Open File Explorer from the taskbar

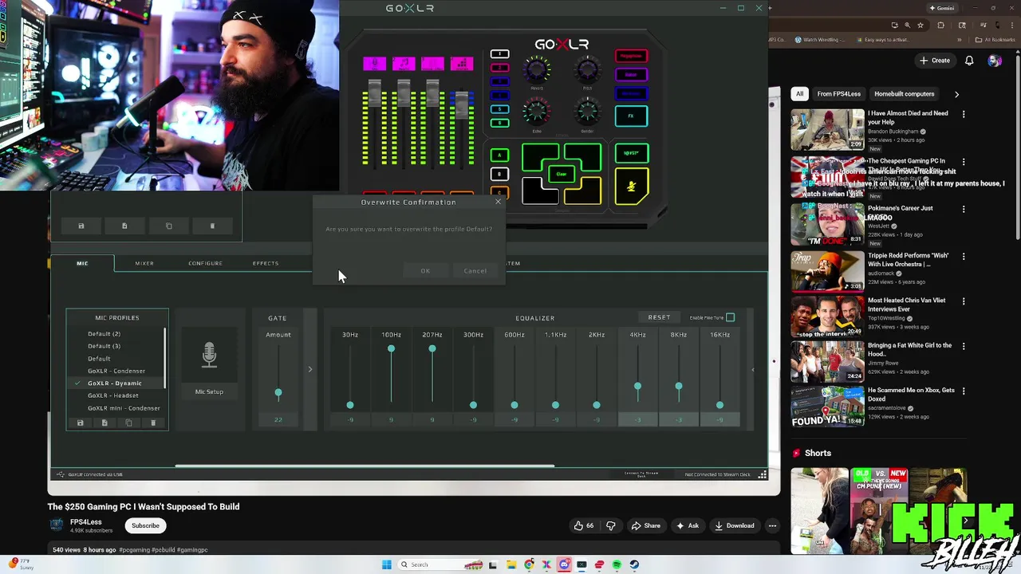511,564
